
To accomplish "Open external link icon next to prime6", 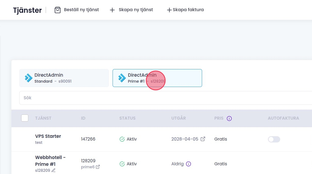I will coord(98,167).
